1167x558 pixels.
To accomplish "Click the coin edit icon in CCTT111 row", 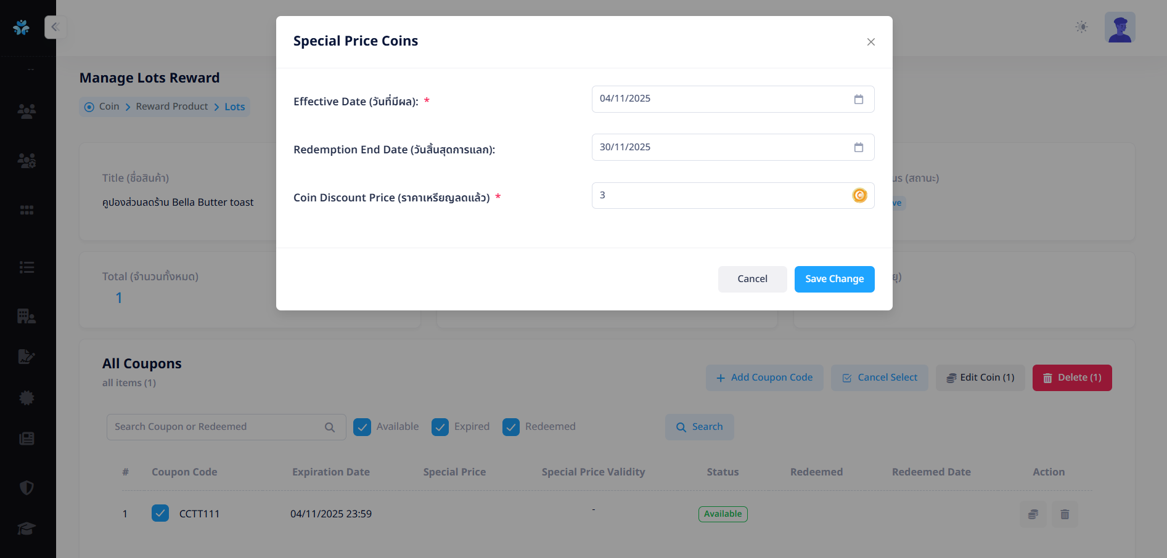I will [x=1033, y=514].
